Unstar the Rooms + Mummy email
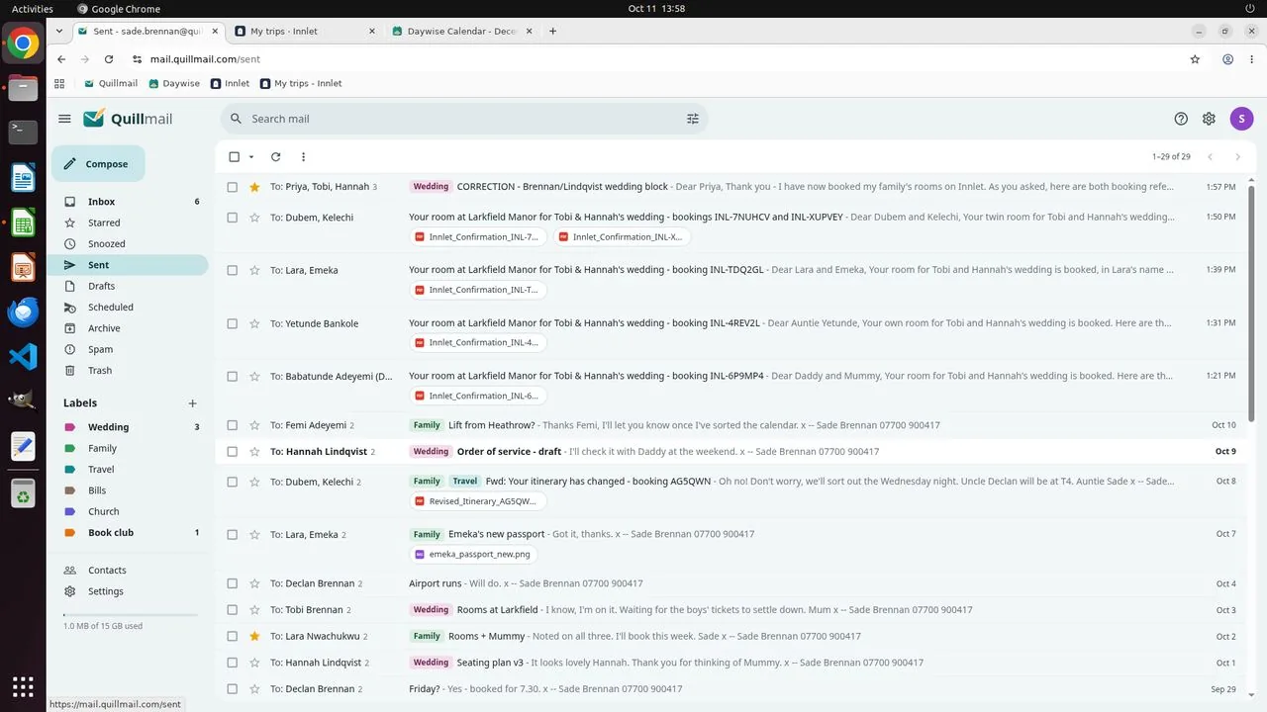 click(254, 636)
